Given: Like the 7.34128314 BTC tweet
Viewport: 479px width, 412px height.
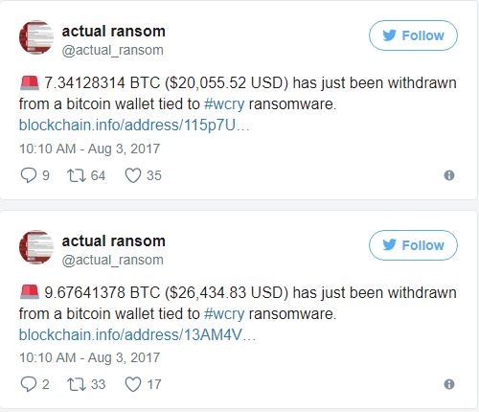Looking at the screenshot, I should (133, 175).
